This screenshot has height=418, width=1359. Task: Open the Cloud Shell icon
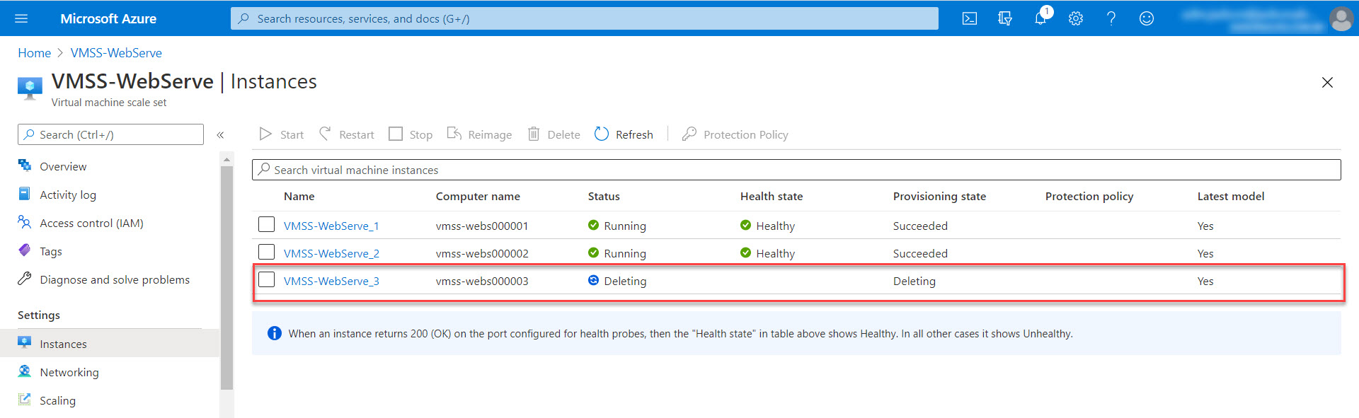pos(969,18)
